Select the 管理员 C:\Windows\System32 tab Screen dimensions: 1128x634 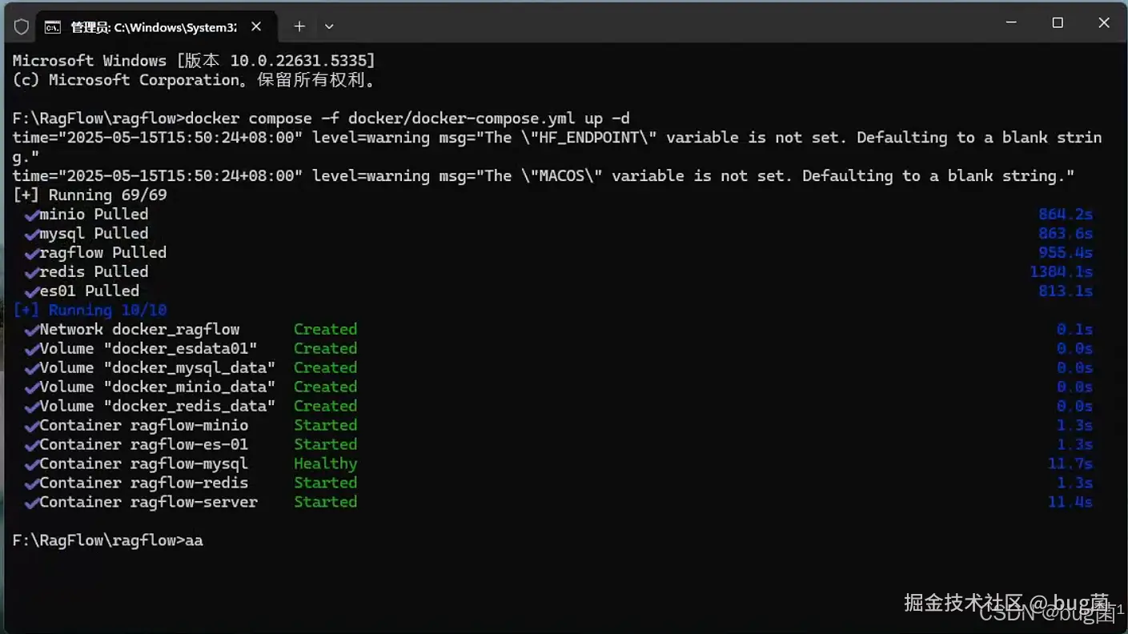[153, 27]
